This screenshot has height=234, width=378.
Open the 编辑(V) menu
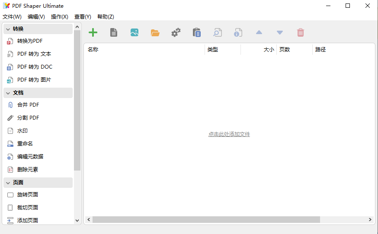coord(36,16)
